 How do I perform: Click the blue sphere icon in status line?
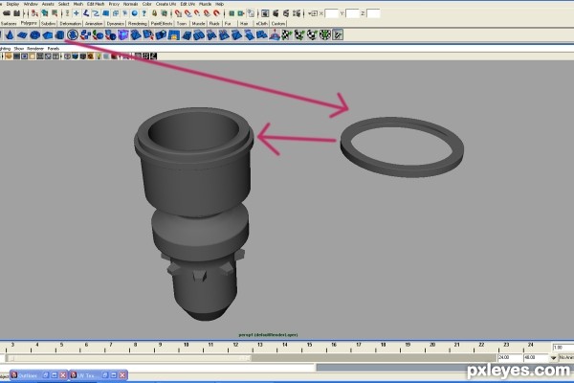click(135, 13)
